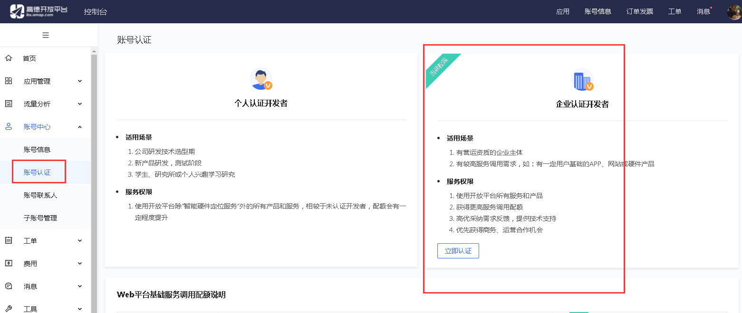Click the 控制台 link in header
Viewport: 742px width, 313px height.
(x=96, y=12)
